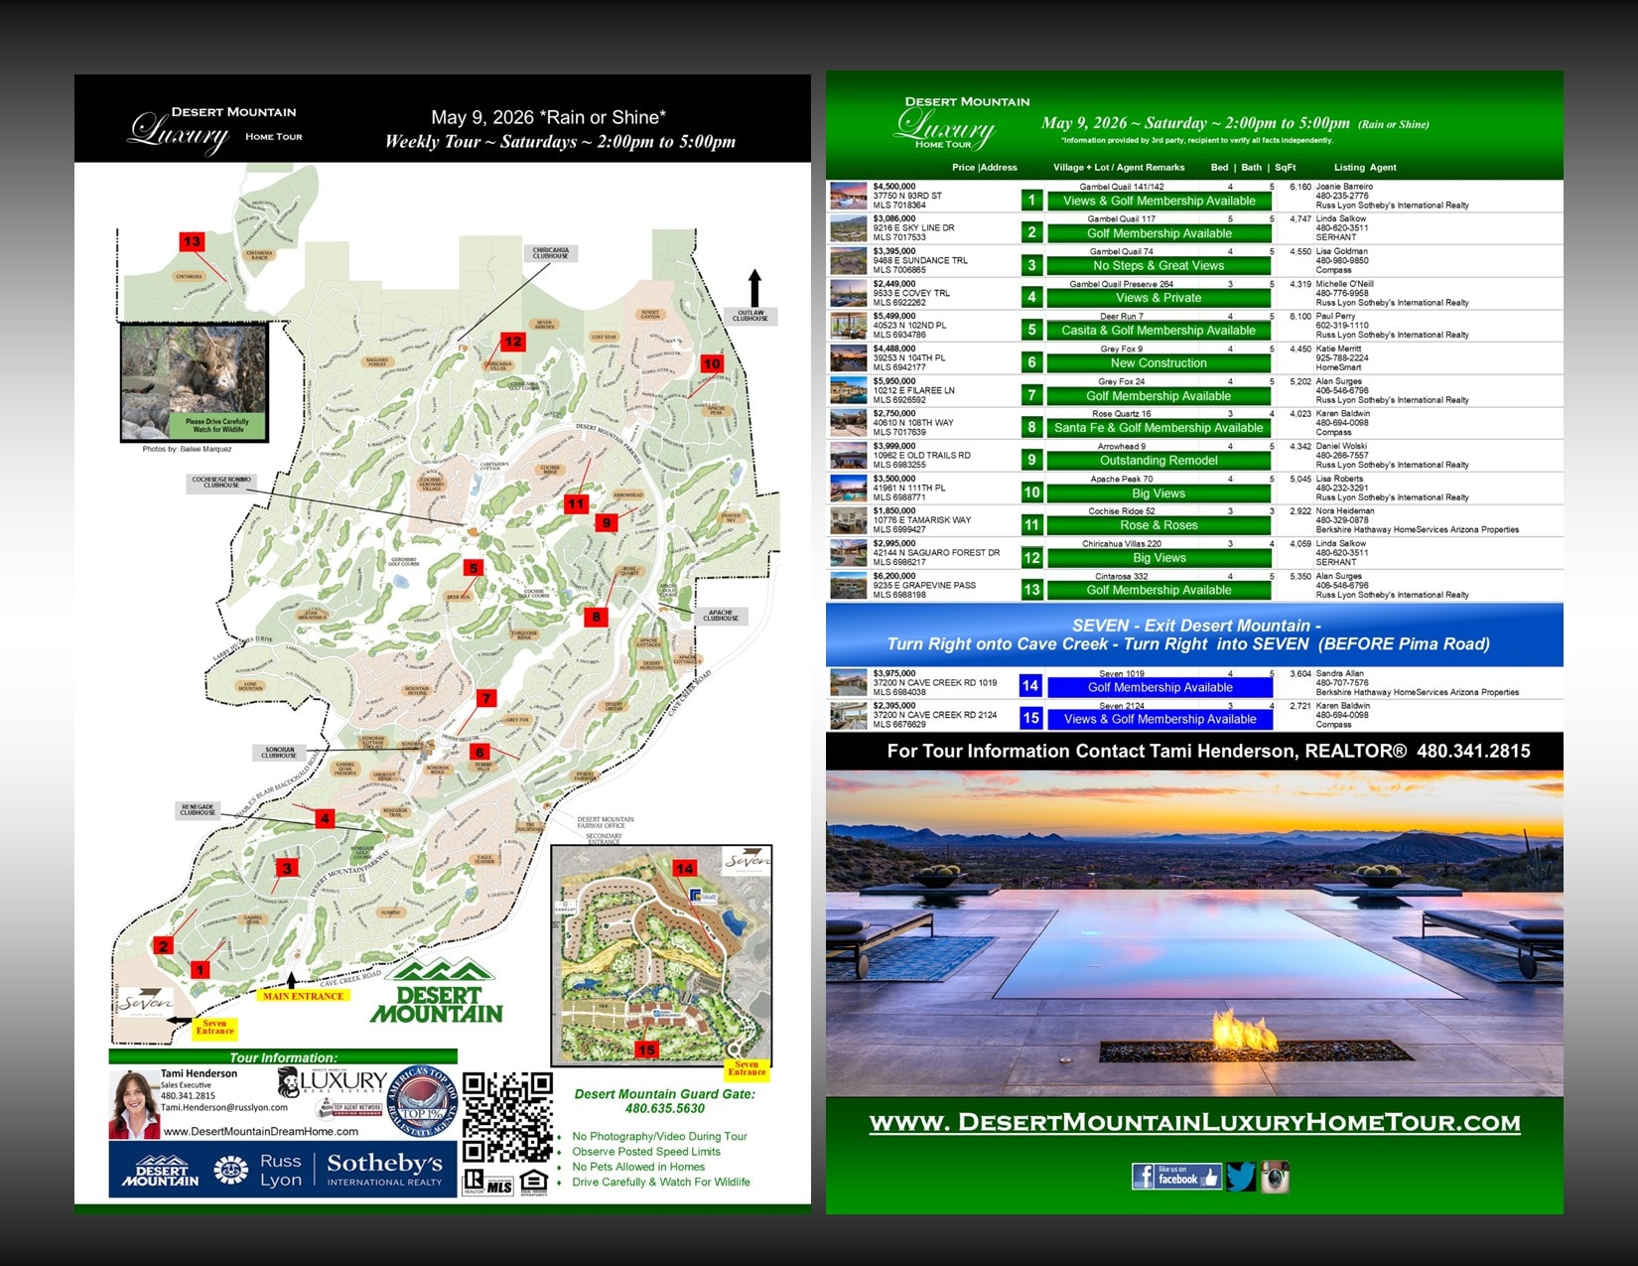The width and height of the screenshot is (1638, 1266).
Task: Click the sunset infinity pool photo
Action: point(1194,933)
